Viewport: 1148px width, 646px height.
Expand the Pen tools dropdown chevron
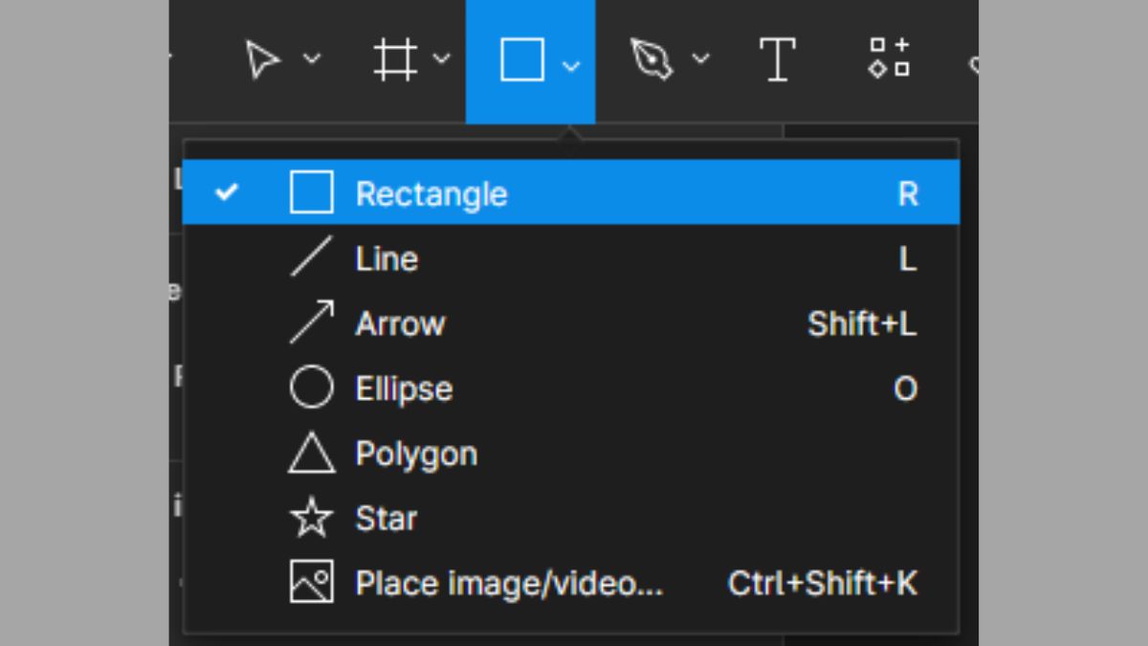click(700, 59)
